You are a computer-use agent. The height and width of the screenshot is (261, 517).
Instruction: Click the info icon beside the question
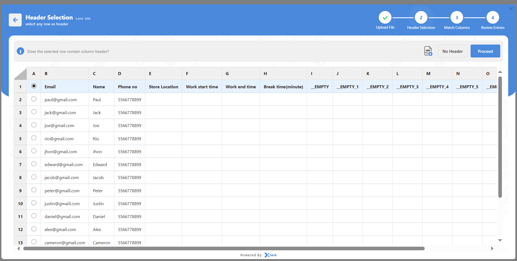[x=20, y=51]
